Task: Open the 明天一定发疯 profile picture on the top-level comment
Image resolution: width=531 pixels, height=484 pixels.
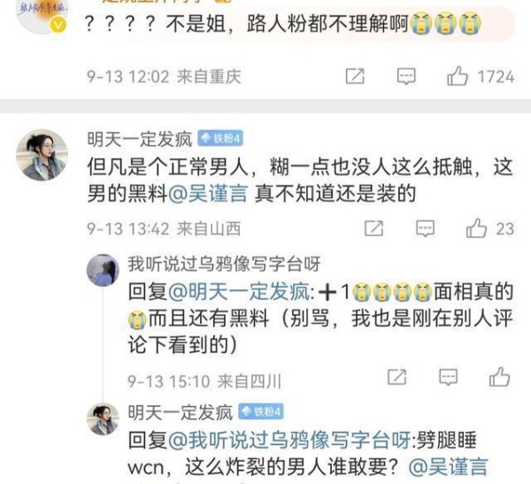Action: click(42, 155)
